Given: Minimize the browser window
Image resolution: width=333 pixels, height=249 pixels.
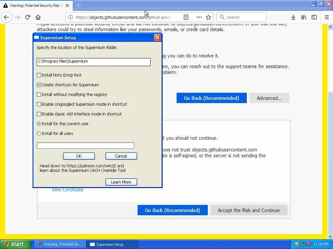Looking at the screenshot, I should click(x=313, y=5).
